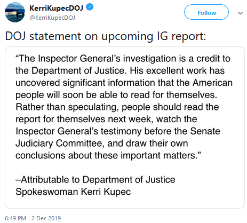Viewport: 247px width, 223px height.
Task: Click 'Attributable to Department of Justice' line
Action: (x=95, y=180)
